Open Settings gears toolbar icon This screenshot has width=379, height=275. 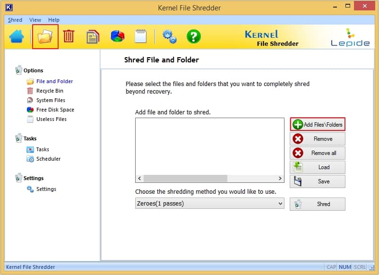point(170,37)
